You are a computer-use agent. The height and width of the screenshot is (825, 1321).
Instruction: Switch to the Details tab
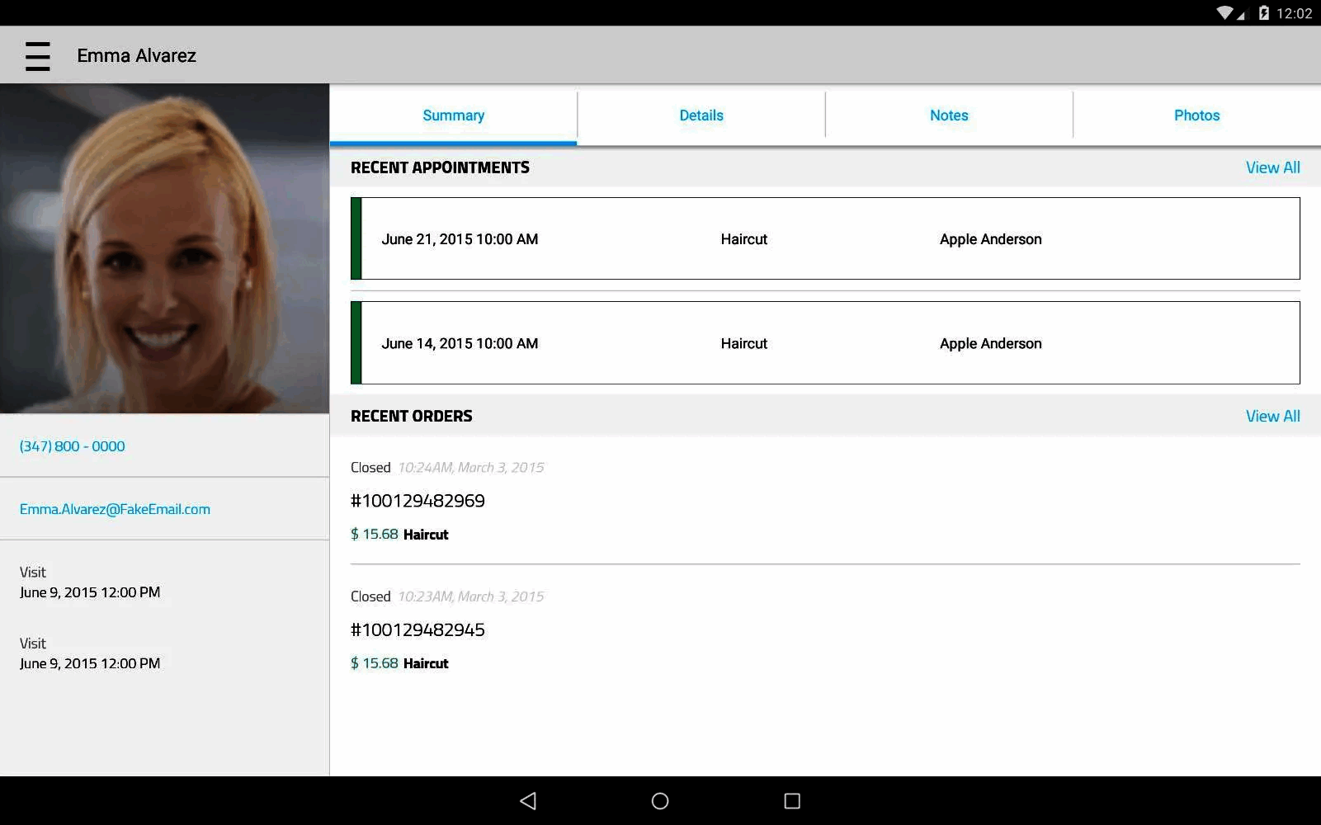click(x=701, y=115)
